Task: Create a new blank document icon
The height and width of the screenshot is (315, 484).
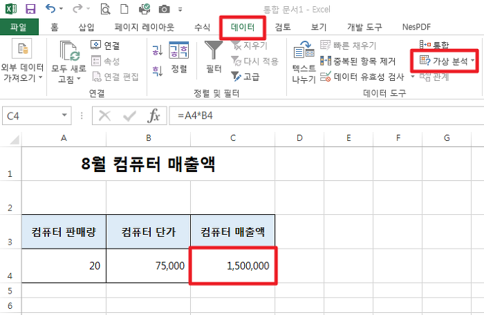Action: coord(124,9)
